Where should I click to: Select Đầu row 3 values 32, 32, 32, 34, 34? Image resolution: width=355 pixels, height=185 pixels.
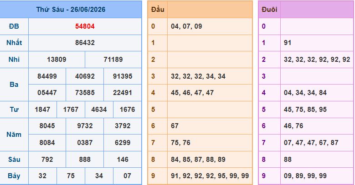(198, 76)
